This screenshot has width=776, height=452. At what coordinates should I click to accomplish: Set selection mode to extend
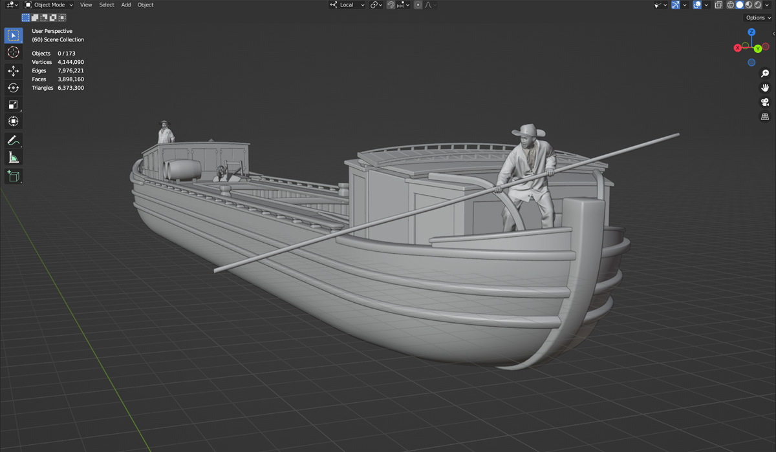tap(35, 17)
